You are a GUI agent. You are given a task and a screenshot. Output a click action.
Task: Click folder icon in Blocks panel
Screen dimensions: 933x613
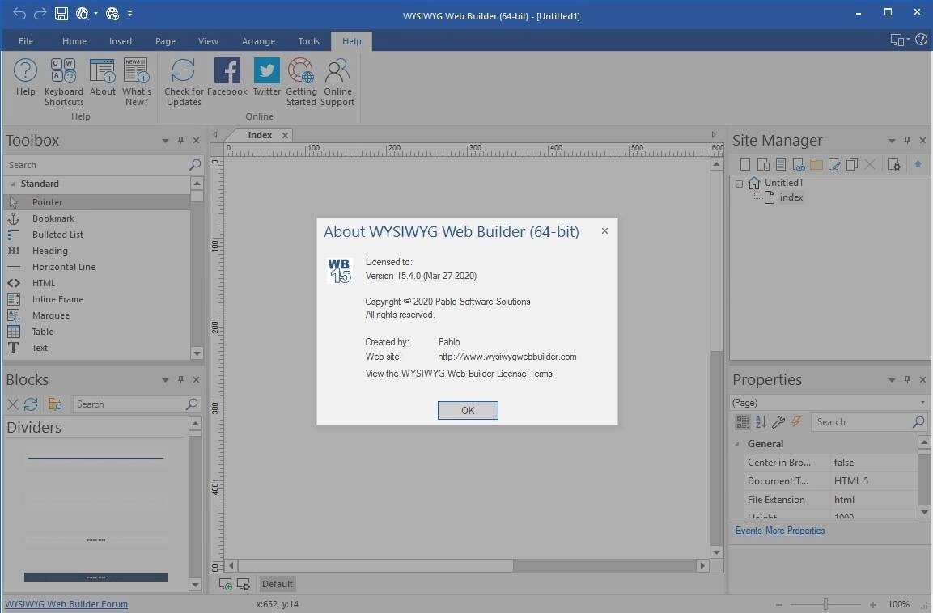coord(55,404)
